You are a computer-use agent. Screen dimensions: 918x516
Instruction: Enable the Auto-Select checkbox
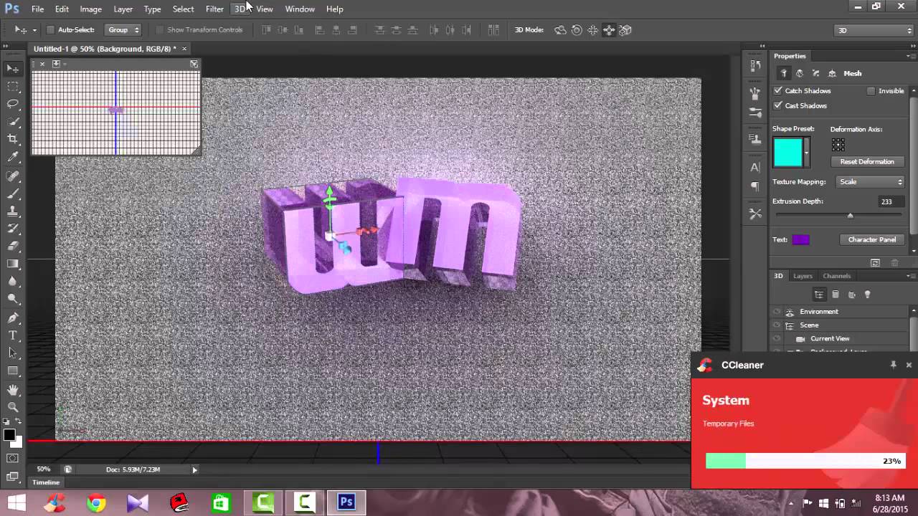pos(50,30)
